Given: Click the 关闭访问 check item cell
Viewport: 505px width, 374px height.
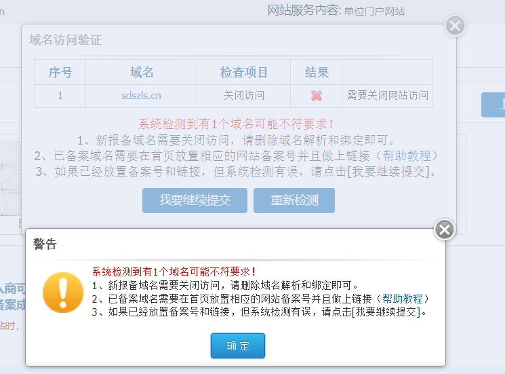Looking at the screenshot, I should tap(243, 96).
